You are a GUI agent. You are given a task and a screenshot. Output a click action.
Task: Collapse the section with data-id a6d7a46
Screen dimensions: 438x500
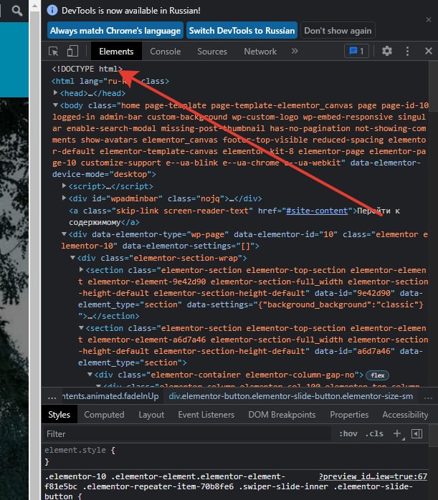pos(81,328)
